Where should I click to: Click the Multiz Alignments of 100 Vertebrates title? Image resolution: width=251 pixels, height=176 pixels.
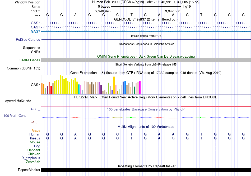point(146,127)
